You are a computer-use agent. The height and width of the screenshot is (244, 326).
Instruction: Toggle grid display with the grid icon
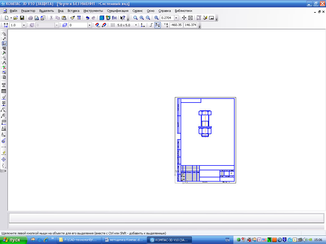pos(112,25)
